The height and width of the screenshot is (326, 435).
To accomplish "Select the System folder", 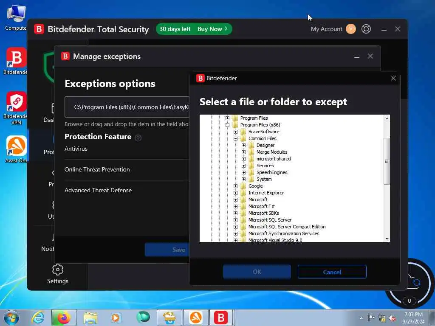I will click(264, 179).
